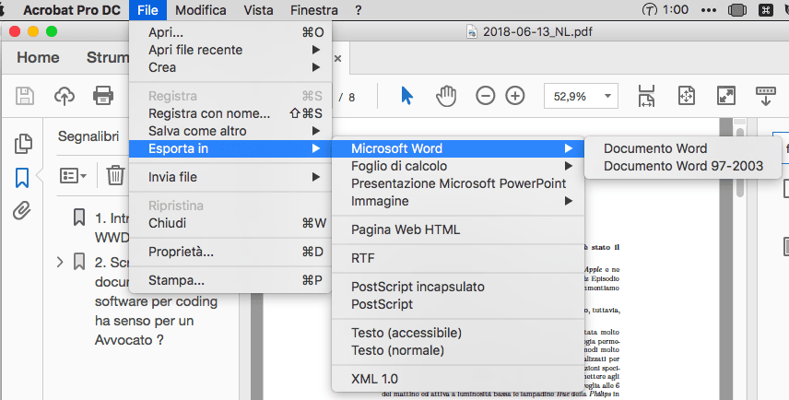
Task: Click the delete bookmark trash icon
Action: pos(115,175)
